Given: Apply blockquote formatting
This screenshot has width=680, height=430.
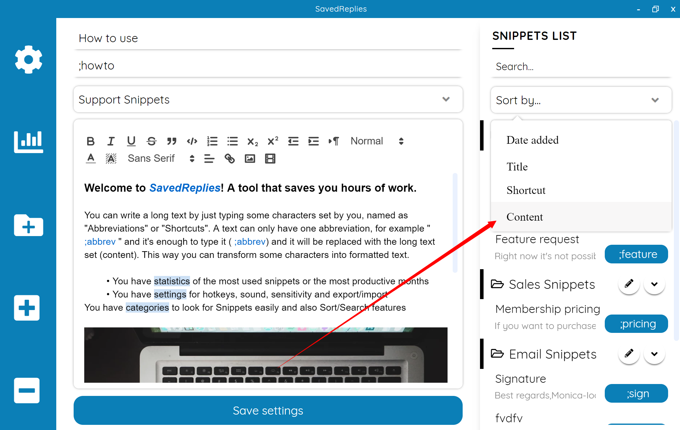Looking at the screenshot, I should tap(172, 141).
